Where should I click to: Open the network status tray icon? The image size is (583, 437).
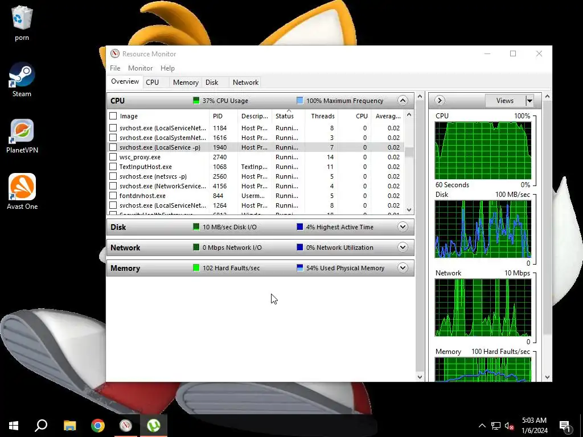coord(495,426)
